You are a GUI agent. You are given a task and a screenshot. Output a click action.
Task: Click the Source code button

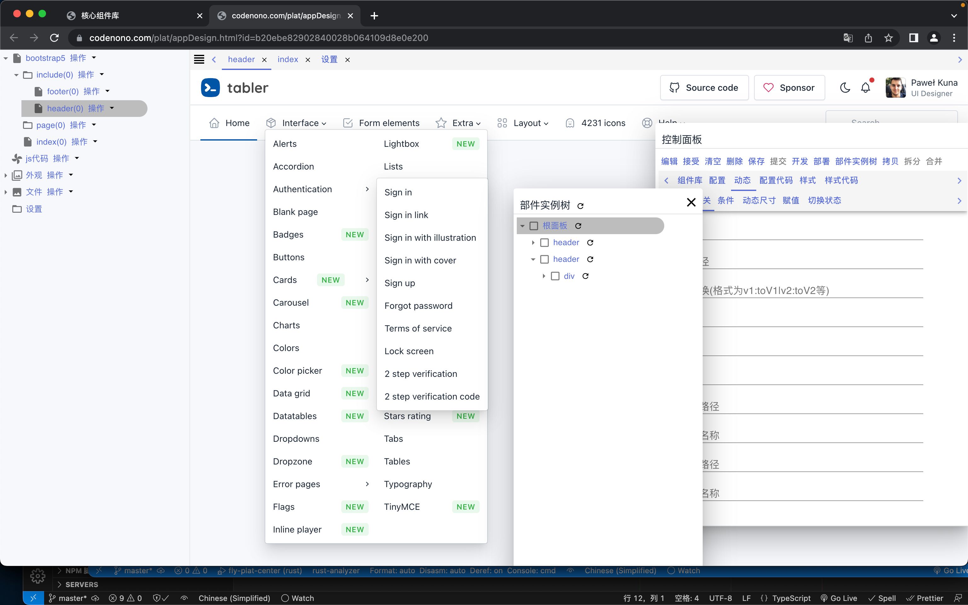pyautogui.click(x=704, y=88)
